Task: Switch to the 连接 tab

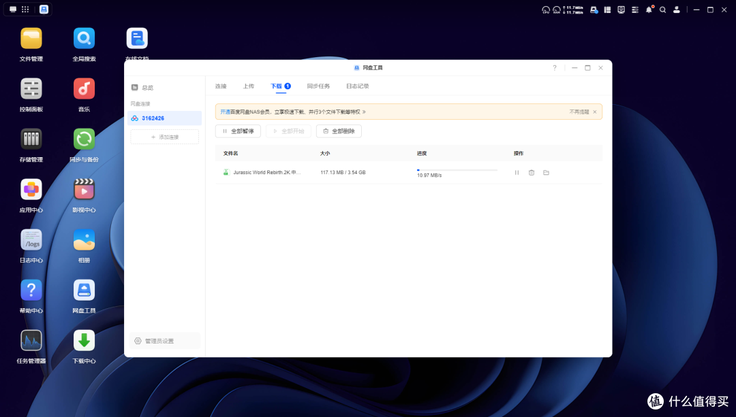Action: pos(221,86)
